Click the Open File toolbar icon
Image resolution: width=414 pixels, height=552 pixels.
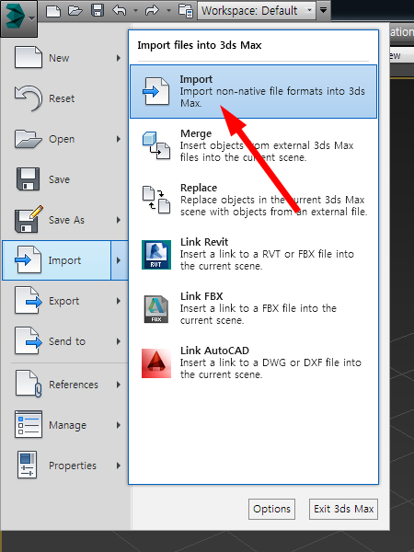75,10
